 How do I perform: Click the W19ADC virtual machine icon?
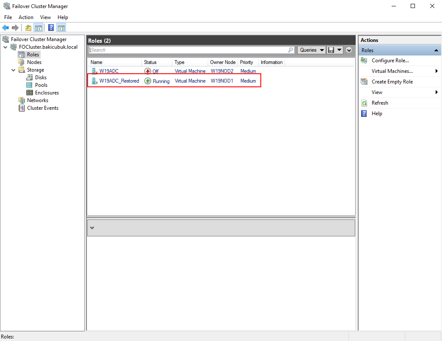[x=94, y=71]
